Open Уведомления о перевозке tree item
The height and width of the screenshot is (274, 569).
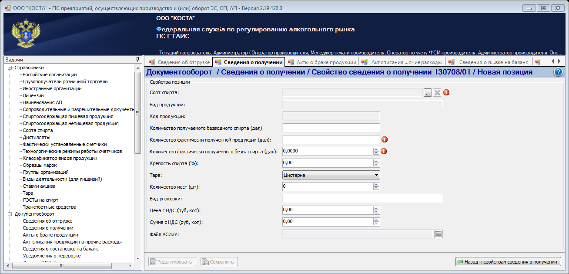click(52, 256)
